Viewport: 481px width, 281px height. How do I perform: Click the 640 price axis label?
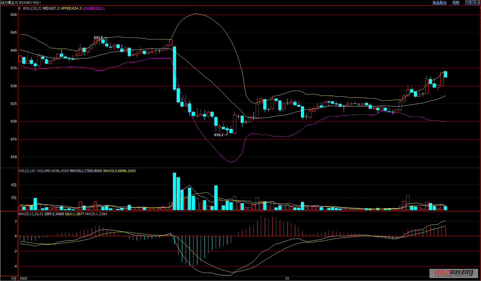pos(14,50)
